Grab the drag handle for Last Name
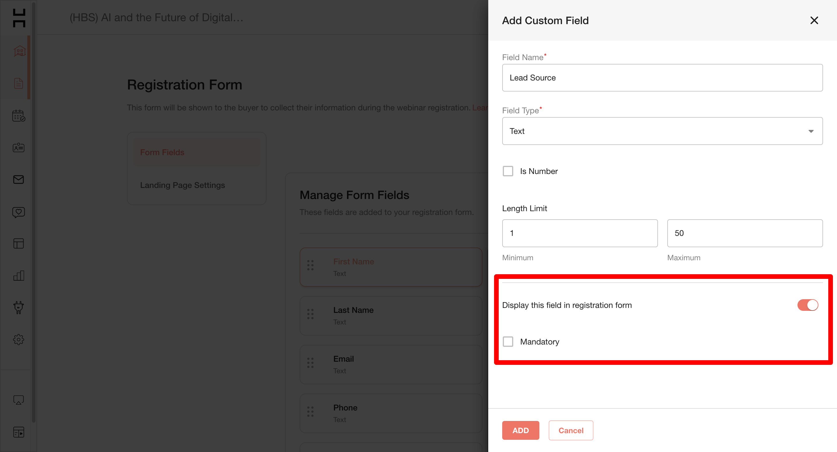 (x=310, y=314)
